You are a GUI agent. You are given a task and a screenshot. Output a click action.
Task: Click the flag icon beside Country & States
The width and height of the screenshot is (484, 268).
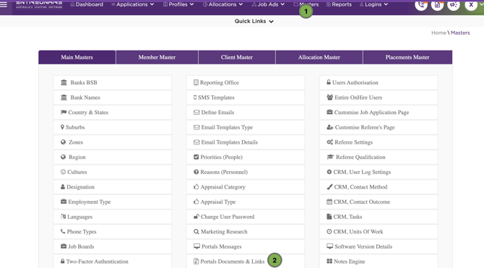[x=64, y=112]
